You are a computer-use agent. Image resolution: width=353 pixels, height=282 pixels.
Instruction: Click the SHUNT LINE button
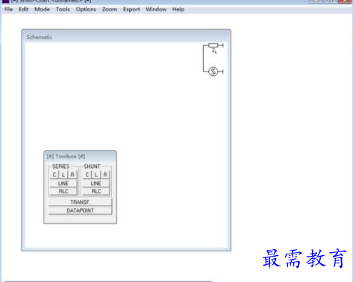click(x=96, y=184)
